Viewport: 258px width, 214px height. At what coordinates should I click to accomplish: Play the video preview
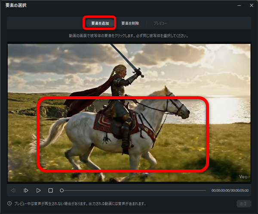coord(38,190)
